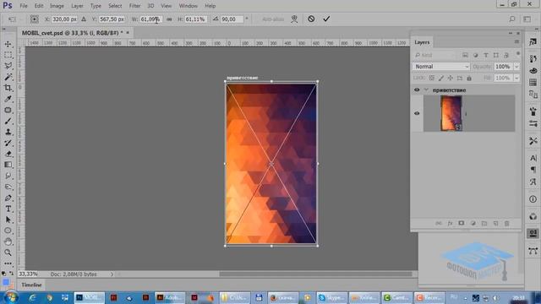Collapse the приветствие layer group
541x304 pixels.
(426, 90)
